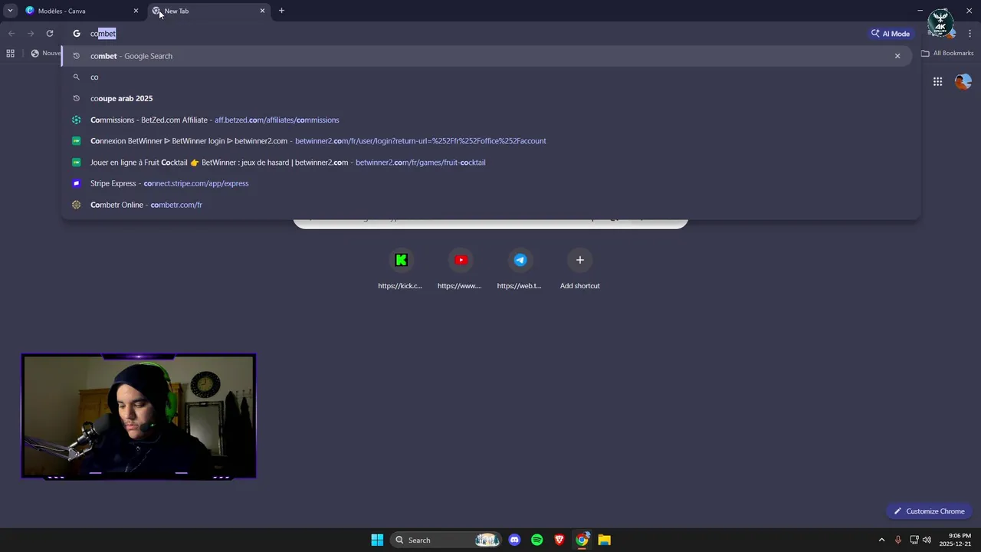Image resolution: width=981 pixels, height=552 pixels.
Task: Select the New Tab tab
Action: tap(208, 11)
